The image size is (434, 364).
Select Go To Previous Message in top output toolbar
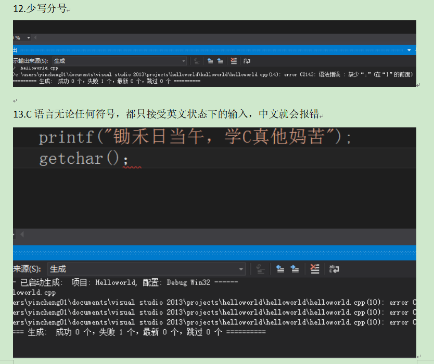pos(210,61)
